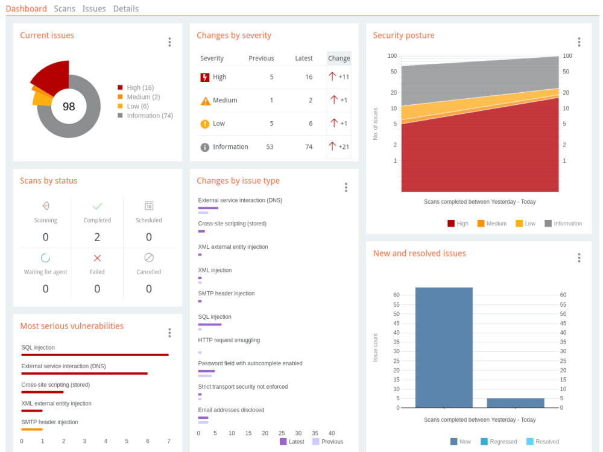
Task: Sort by the Previous column header
Action: pyautogui.click(x=261, y=58)
